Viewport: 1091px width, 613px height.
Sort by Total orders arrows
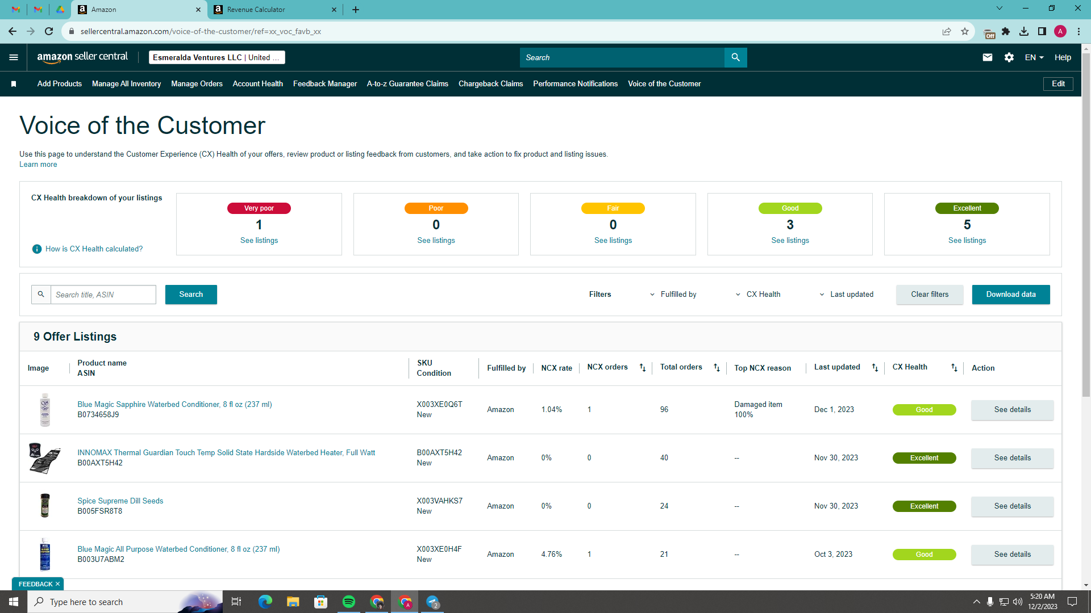717,368
